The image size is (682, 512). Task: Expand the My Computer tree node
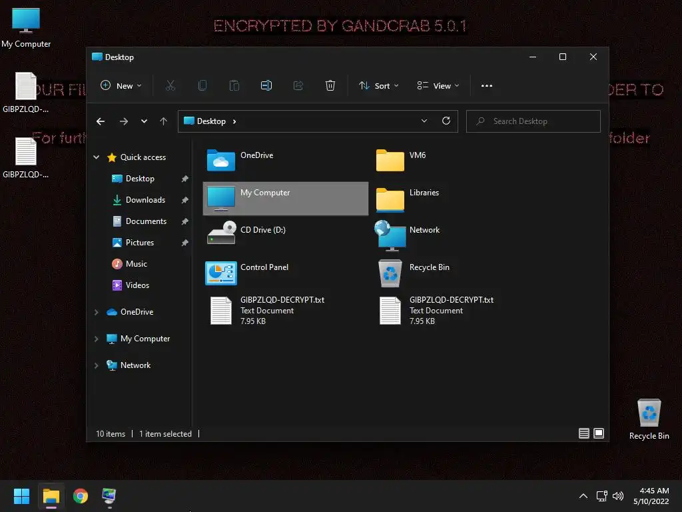96,339
